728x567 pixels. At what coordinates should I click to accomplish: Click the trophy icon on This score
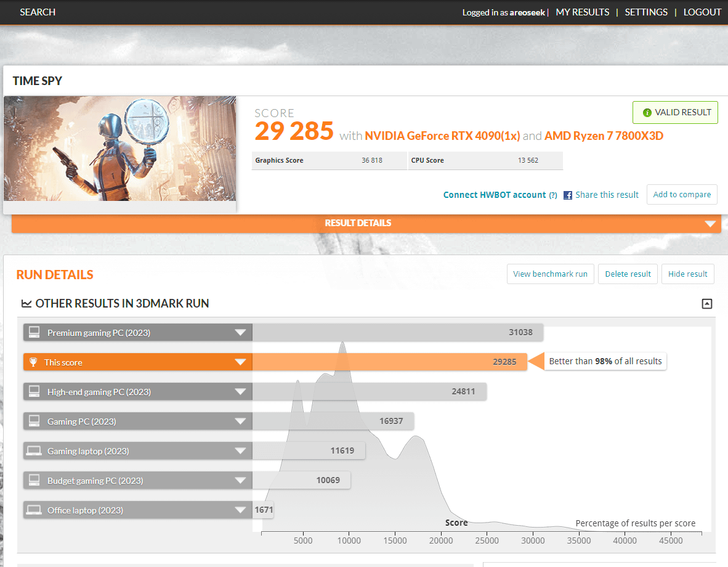tap(33, 362)
